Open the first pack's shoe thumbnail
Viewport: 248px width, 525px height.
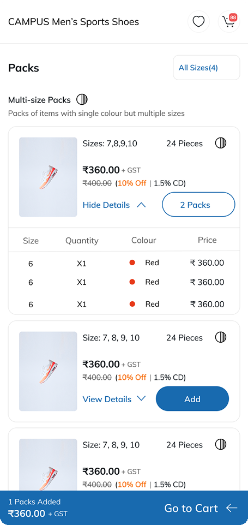click(x=48, y=177)
